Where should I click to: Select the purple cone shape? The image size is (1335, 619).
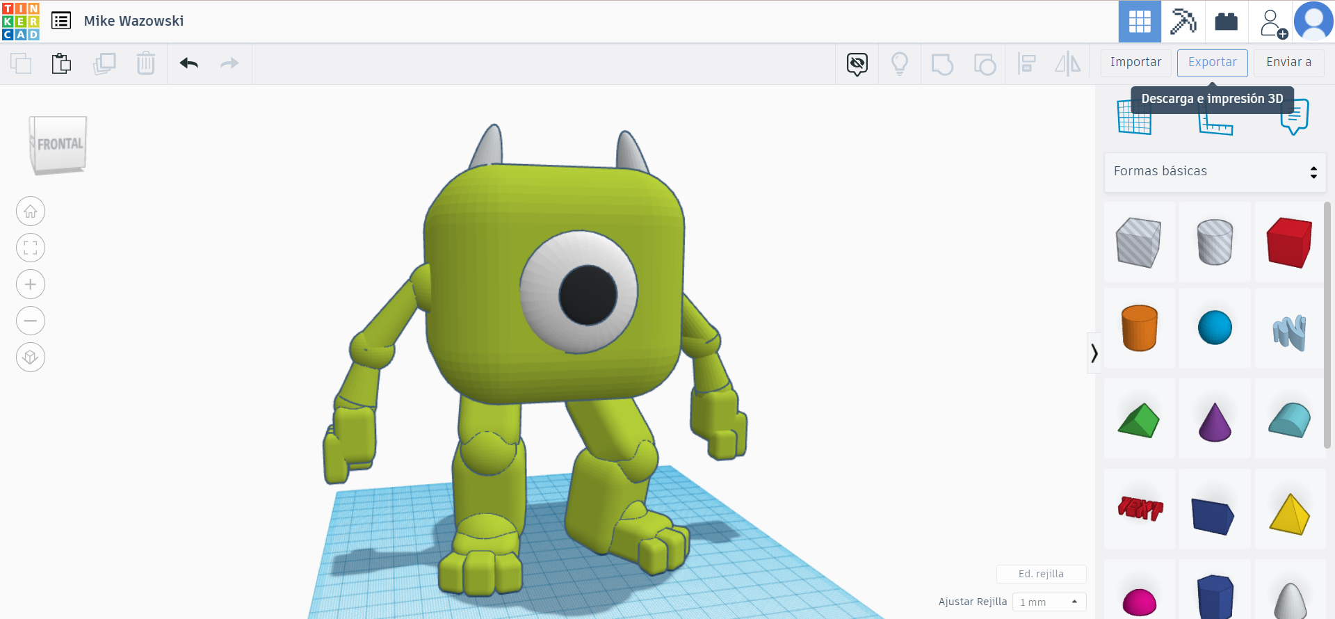click(x=1215, y=421)
